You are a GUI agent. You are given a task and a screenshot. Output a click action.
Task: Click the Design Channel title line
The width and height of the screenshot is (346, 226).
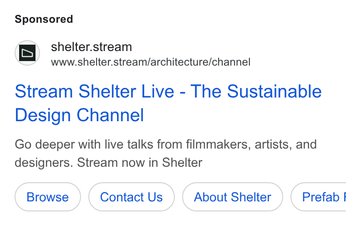coord(79,115)
